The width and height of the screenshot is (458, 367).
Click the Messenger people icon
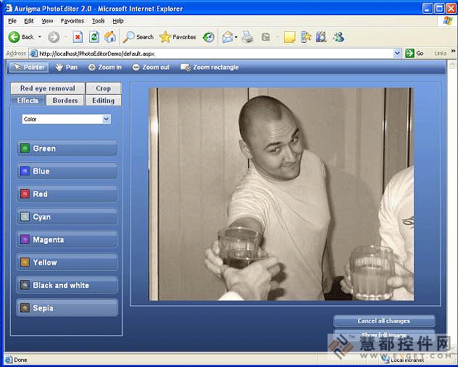tap(338, 37)
